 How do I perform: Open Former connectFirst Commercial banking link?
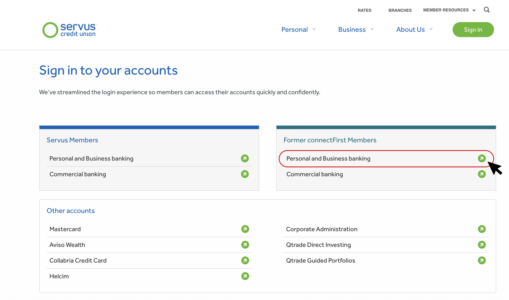click(314, 174)
